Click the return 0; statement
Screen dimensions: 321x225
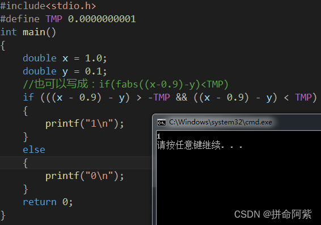coord(48,202)
